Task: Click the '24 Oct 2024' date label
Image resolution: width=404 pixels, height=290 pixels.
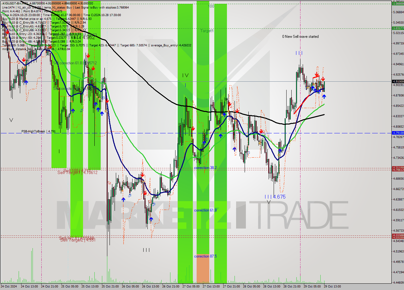Action: click(9, 287)
